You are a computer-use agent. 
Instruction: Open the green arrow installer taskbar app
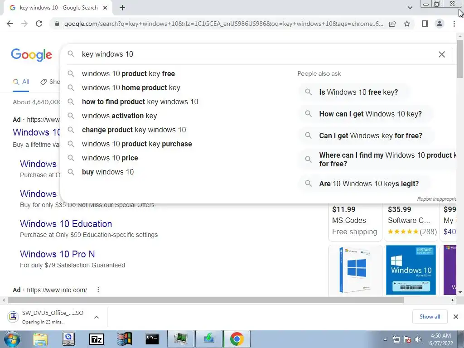pyautogui.click(x=208, y=339)
